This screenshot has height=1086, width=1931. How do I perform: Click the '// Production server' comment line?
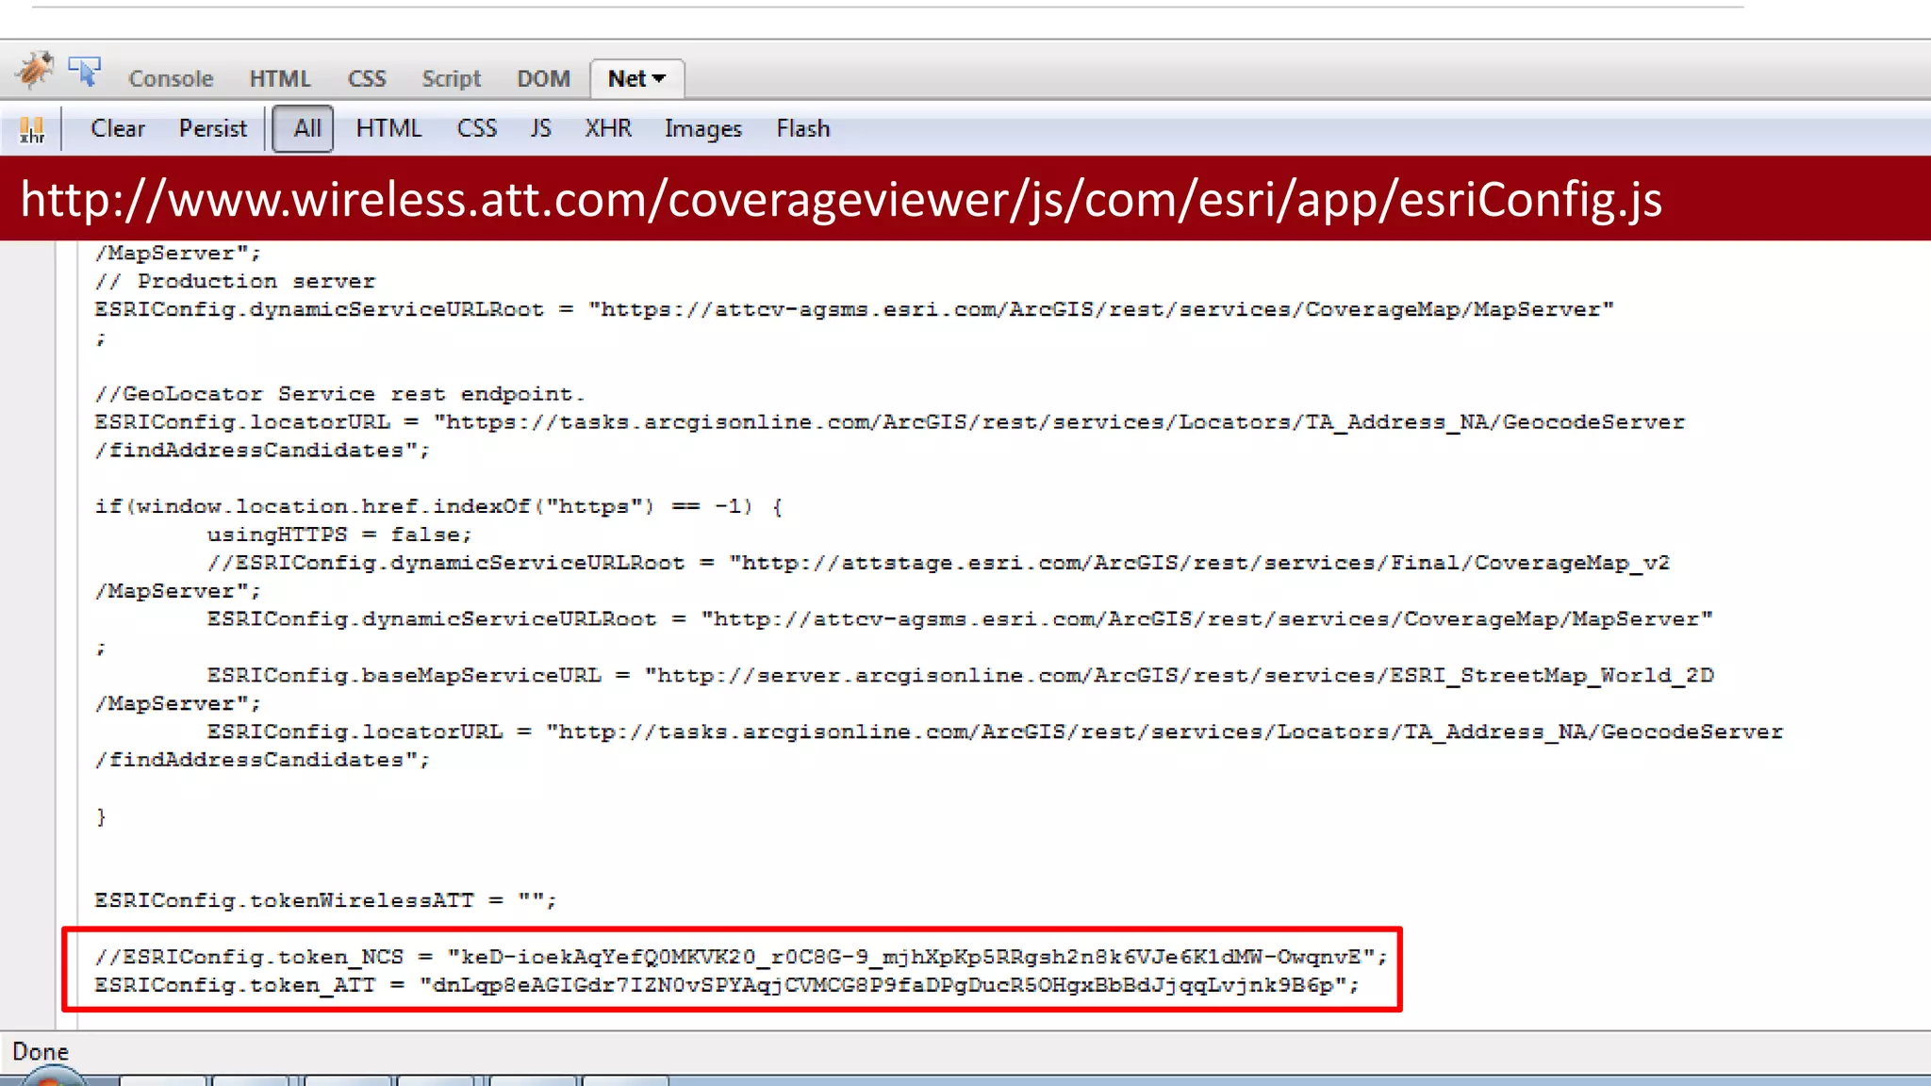point(235,281)
